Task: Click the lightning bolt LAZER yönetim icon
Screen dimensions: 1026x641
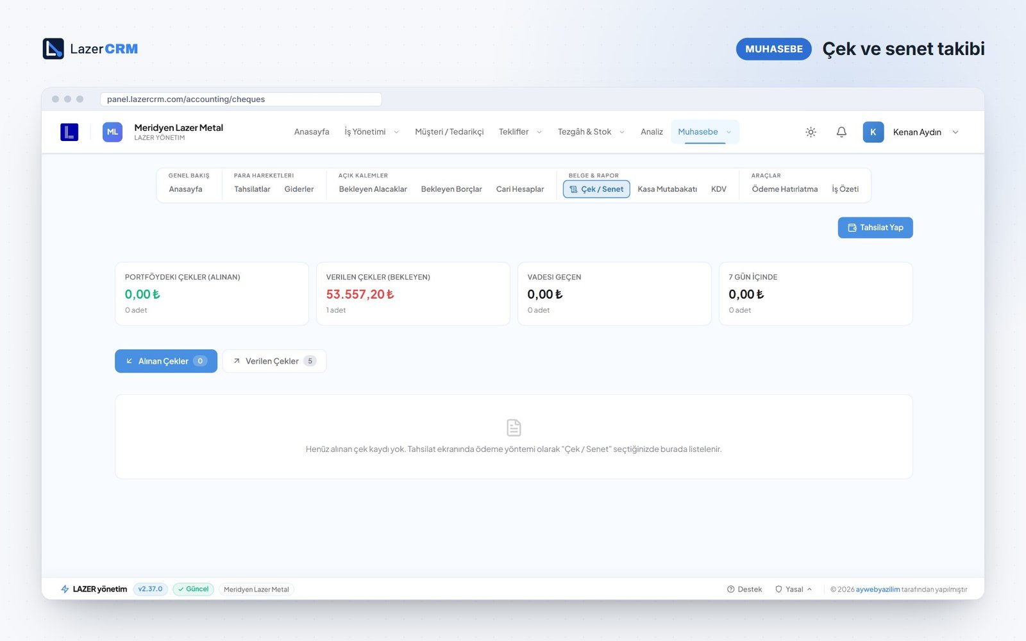Action: tap(65, 589)
